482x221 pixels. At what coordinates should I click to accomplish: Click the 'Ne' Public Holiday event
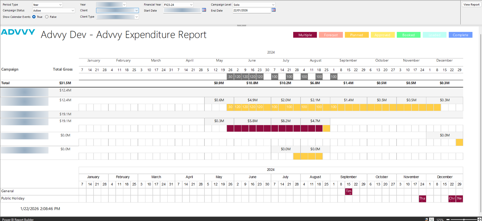tap(459, 199)
